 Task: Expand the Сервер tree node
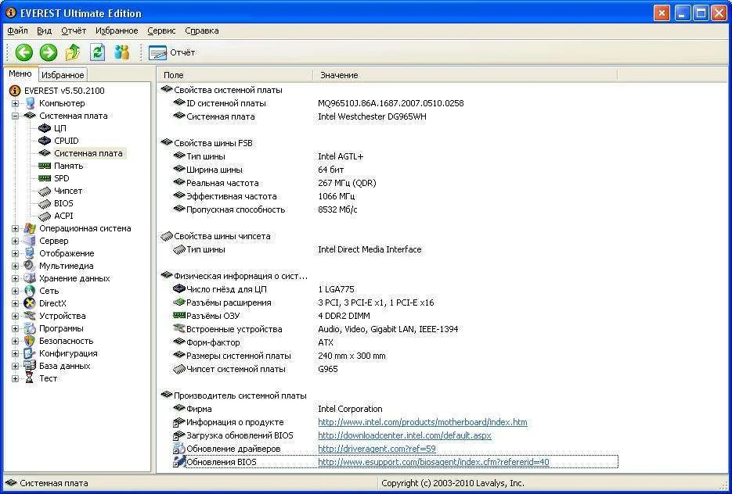click(16, 241)
